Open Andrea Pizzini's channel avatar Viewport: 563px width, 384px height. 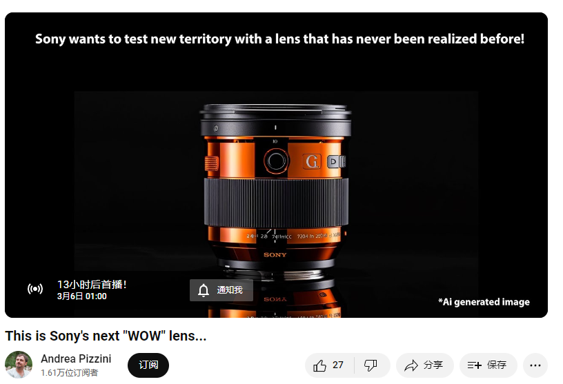19,365
